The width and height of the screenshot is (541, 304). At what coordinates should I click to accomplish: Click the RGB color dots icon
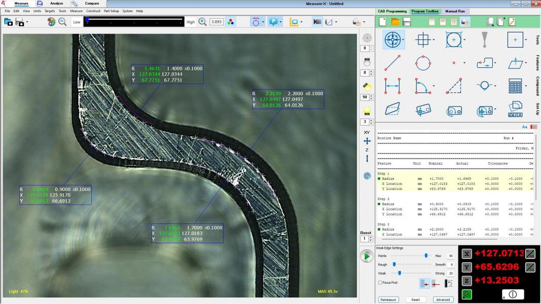231,22
